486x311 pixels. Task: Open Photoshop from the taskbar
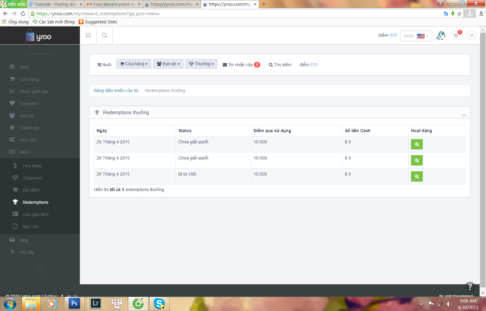74,303
